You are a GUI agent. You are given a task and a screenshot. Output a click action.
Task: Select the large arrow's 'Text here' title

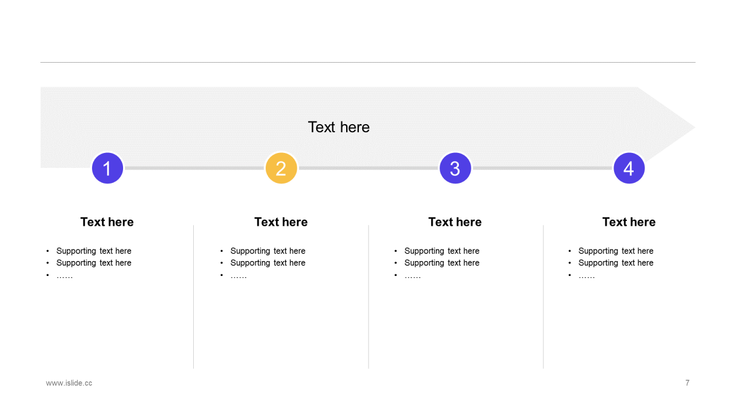click(339, 127)
